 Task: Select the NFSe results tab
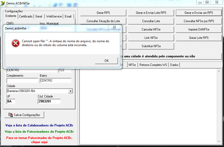pos(132,65)
